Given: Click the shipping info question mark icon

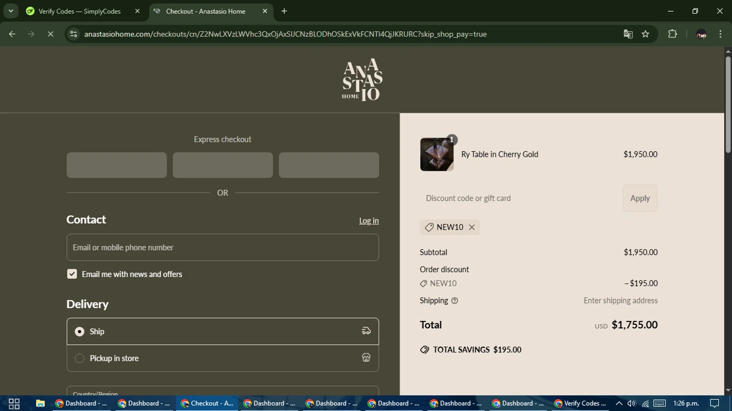Looking at the screenshot, I should point(455,301).
